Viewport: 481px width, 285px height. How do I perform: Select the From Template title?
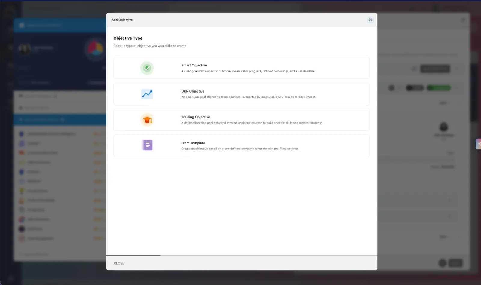coord(193,143)
